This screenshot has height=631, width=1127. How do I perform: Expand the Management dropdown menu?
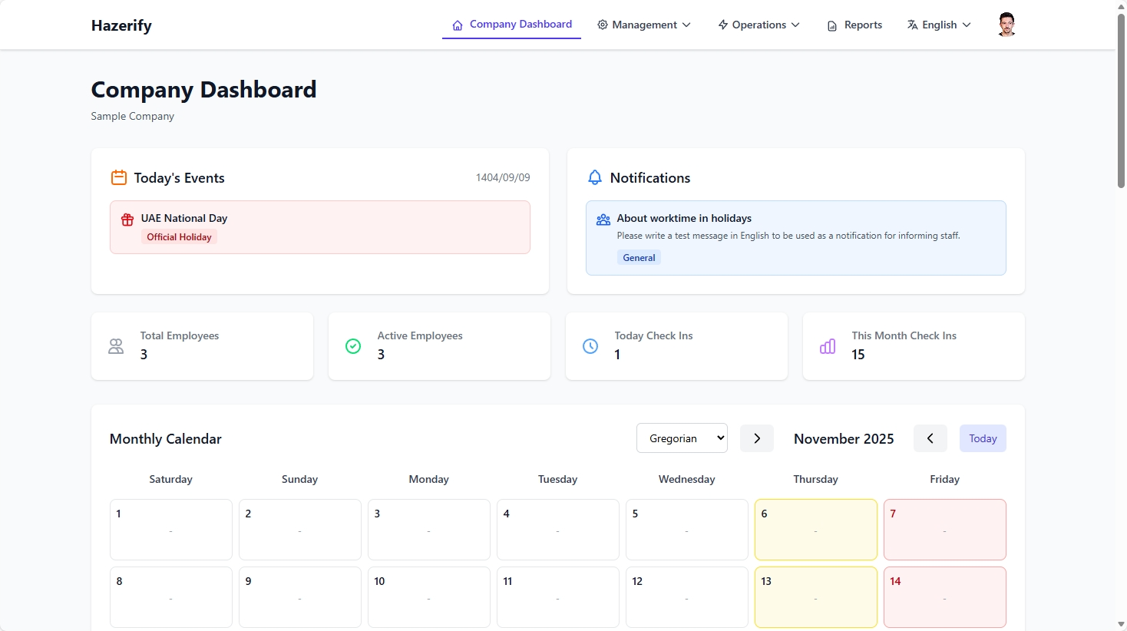tap(643, 25)
